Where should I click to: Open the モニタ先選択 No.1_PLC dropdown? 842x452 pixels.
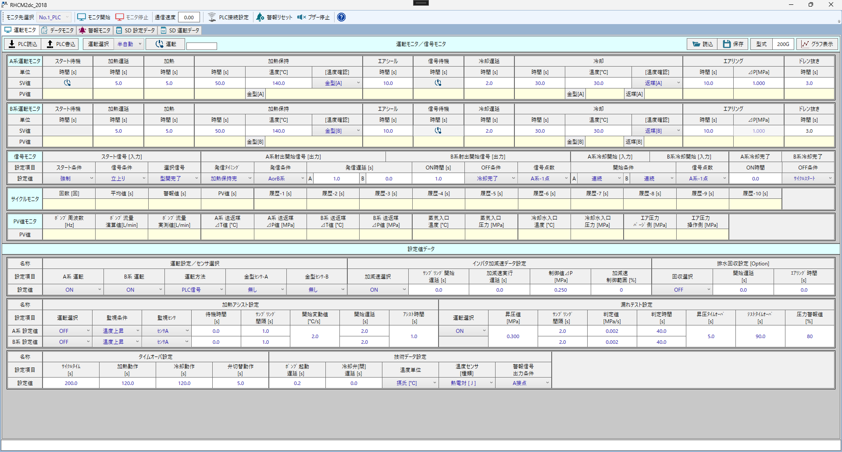point(54,17)
